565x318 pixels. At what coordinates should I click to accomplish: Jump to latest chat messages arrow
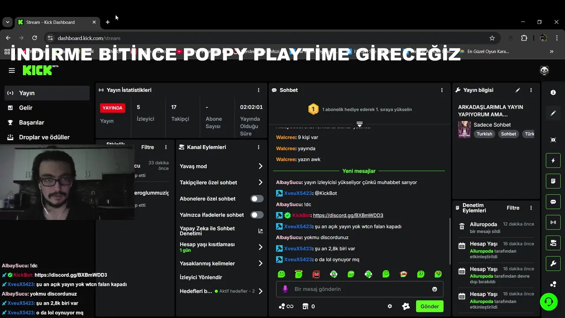point(359,124)
